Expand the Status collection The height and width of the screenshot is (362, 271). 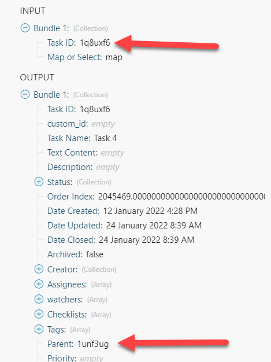[x=39, y=182]
